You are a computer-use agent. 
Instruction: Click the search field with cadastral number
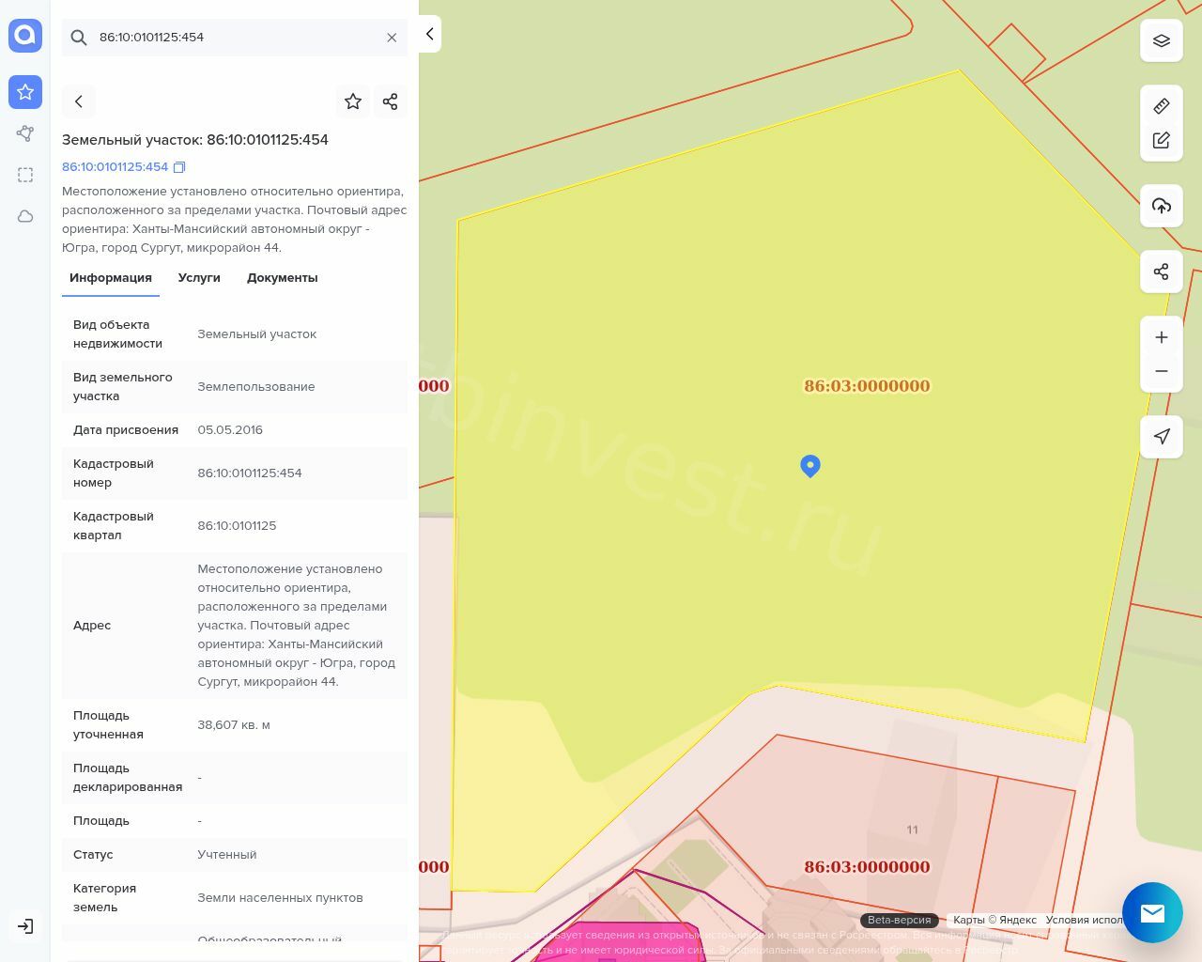tap(235, 38)
